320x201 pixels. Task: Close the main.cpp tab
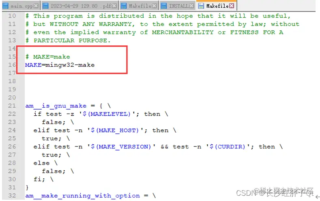(36, 6)
